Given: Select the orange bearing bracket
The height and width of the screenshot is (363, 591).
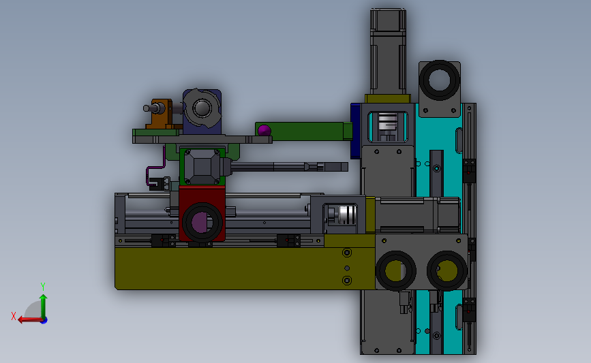Looking at the screenshot, I should tap(161, 114).
